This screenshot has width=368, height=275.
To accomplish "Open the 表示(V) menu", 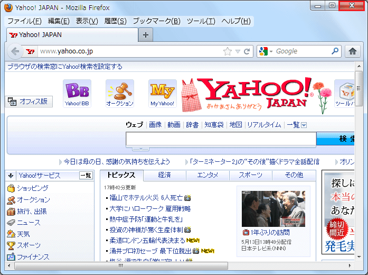I will pyautogui.click(x=87, y=21).
